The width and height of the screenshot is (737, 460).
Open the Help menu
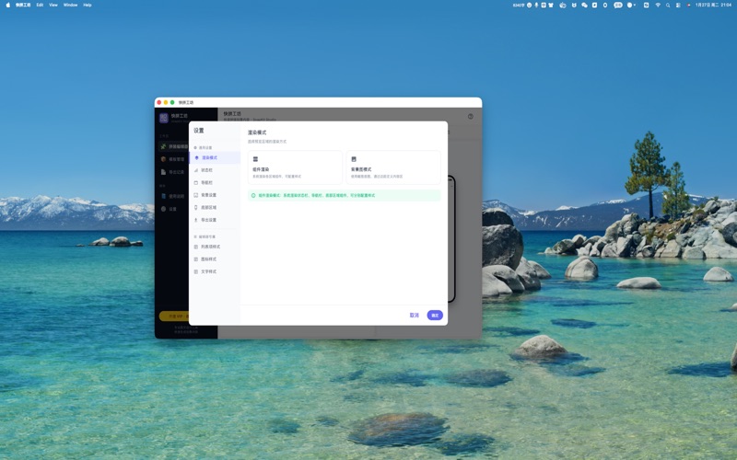pyautogui.click(x=88, y=5)
